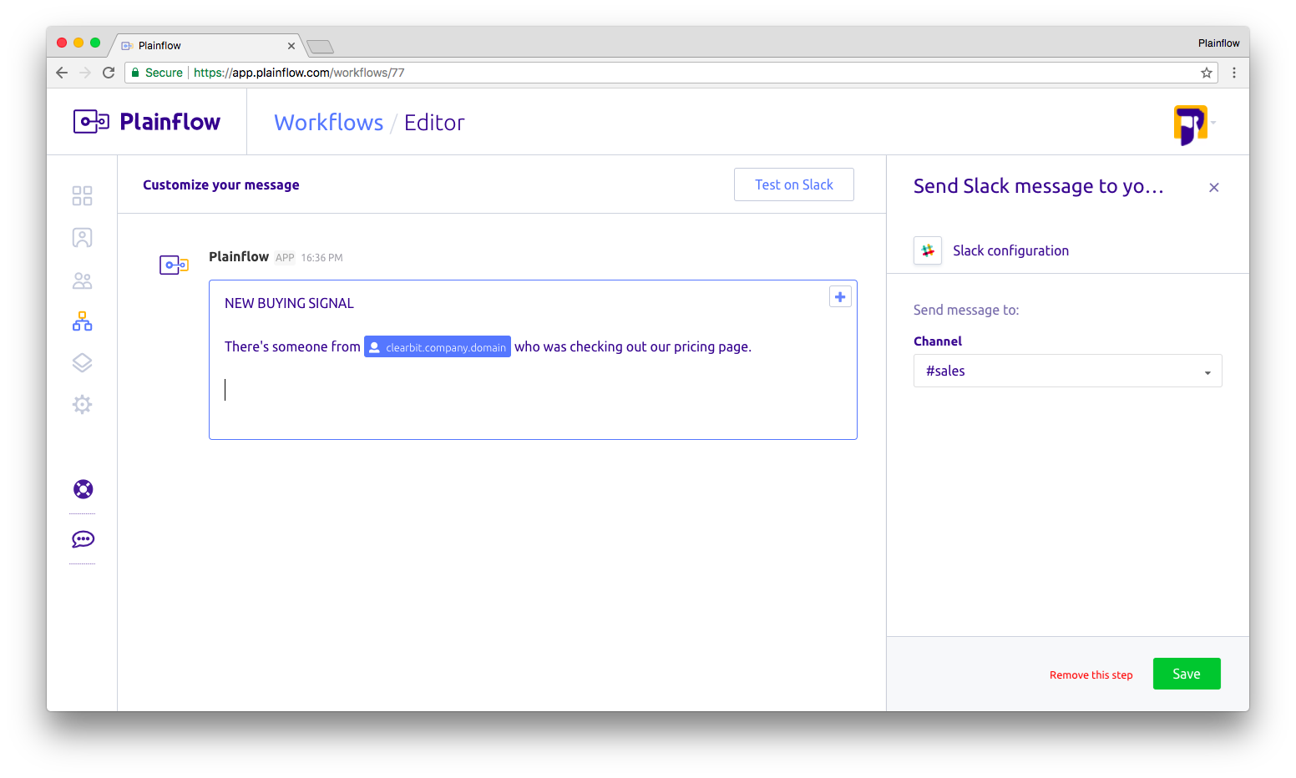The width and height of the screenshot is (1296, 778).
Task: Click the clearbit.company.domain variable tag
Action: pyautogui.click(x=438, y=347)
